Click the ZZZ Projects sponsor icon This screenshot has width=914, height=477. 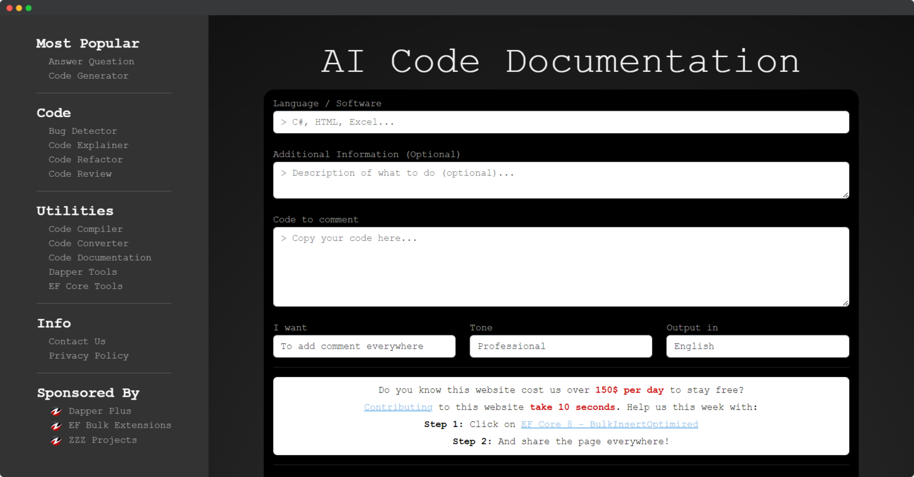(x=55, y=440)
